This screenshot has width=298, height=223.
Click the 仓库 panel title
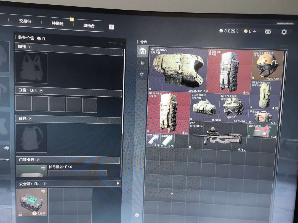click(x=144, y=42)
